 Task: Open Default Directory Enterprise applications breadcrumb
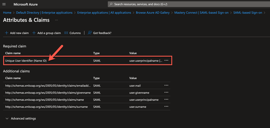(x=44, y=13)
